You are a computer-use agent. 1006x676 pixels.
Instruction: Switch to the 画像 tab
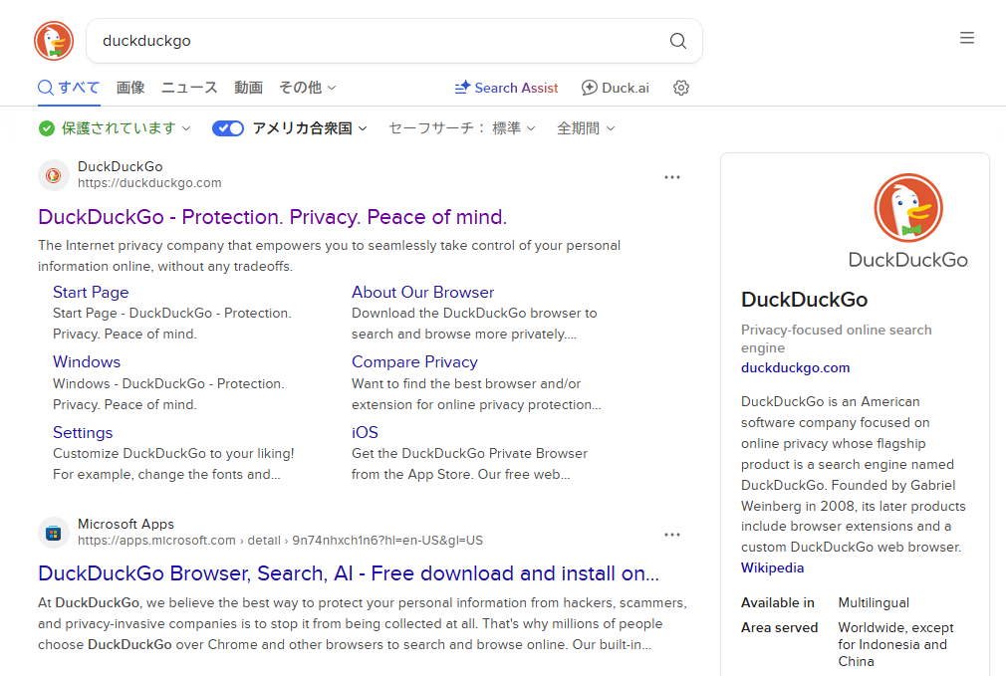(130, 88)
